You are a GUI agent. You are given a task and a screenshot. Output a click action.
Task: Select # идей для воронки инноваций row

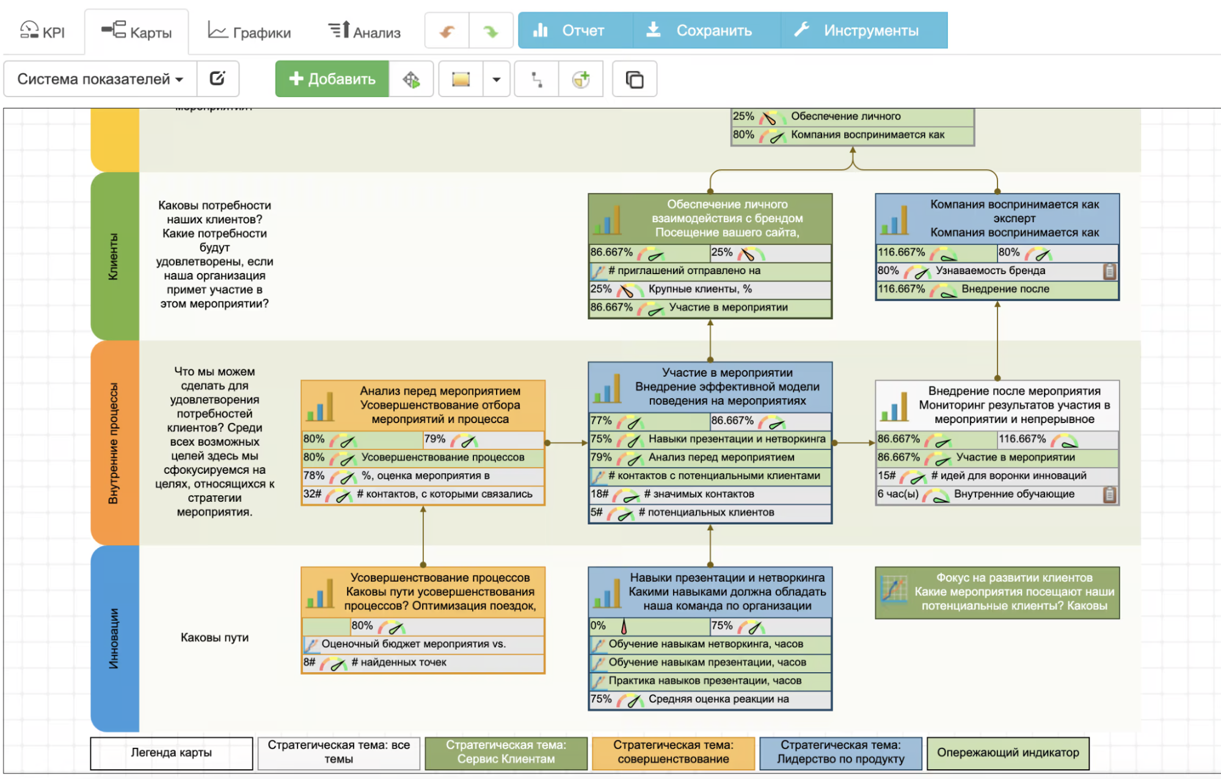pos(997,476)
